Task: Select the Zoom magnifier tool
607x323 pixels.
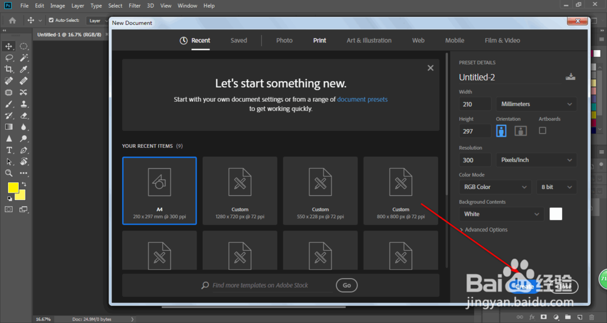Action: (x=8, y=173)
